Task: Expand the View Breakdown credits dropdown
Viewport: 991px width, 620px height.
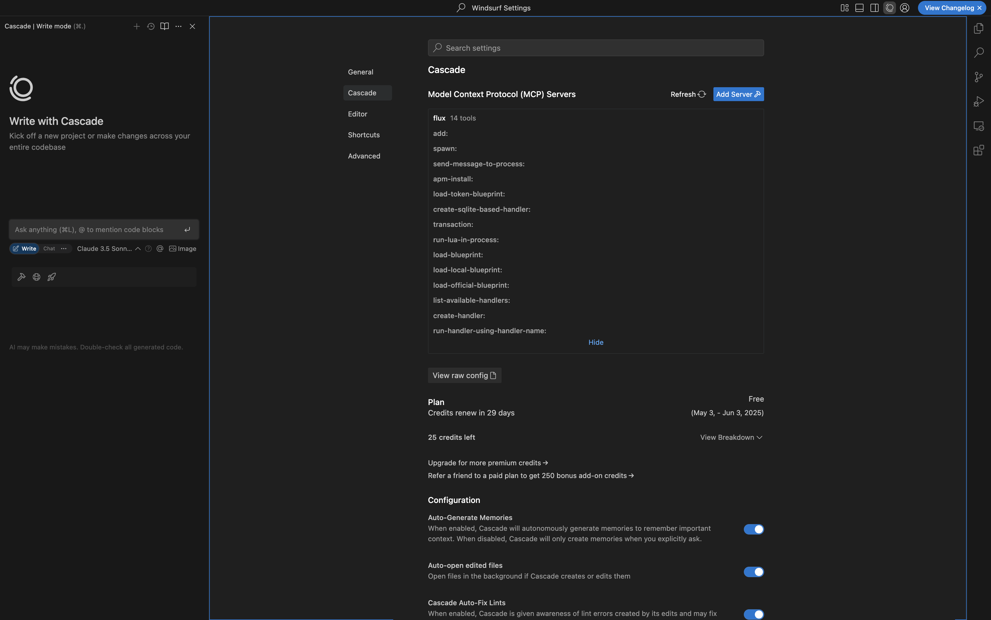Action: click(x=731, y=437)
